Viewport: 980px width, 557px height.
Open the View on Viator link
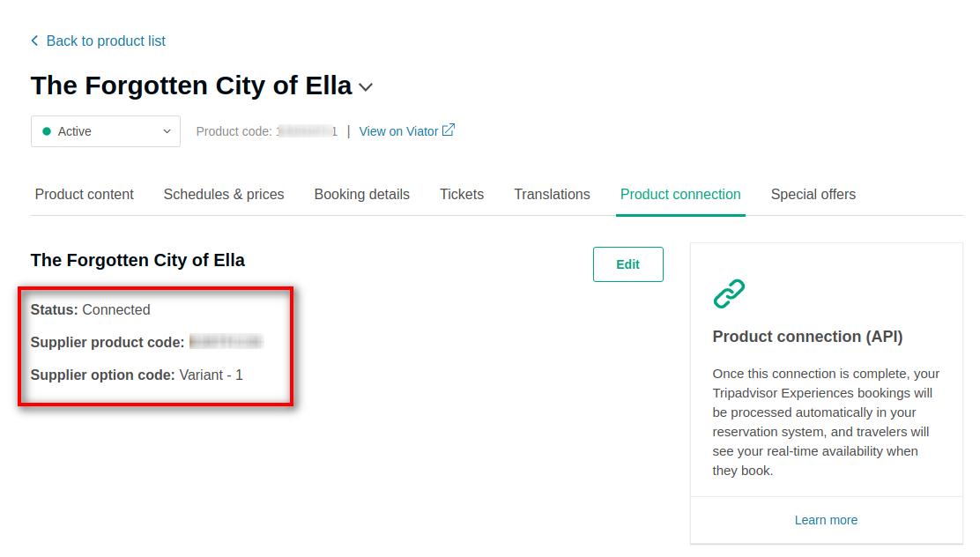click(x=398, y=131)
